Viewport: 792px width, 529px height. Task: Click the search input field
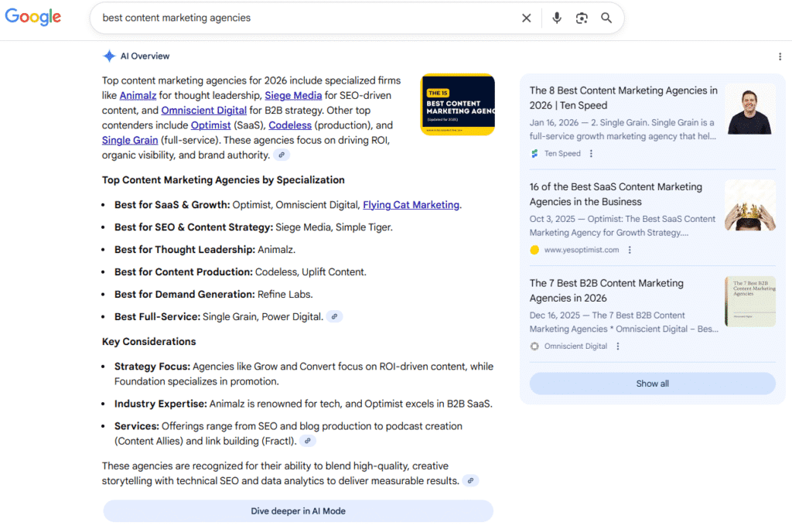pyautogui.click(x=309, y=18)
